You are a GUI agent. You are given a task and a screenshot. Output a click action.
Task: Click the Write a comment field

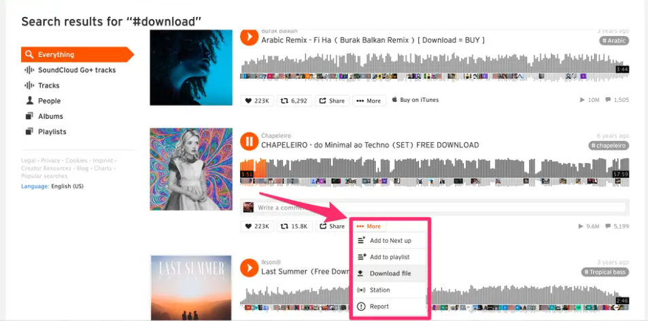click(x=441, y=207)
